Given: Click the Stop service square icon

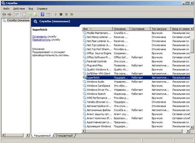Looking at the screenshot, I should 61,14.
